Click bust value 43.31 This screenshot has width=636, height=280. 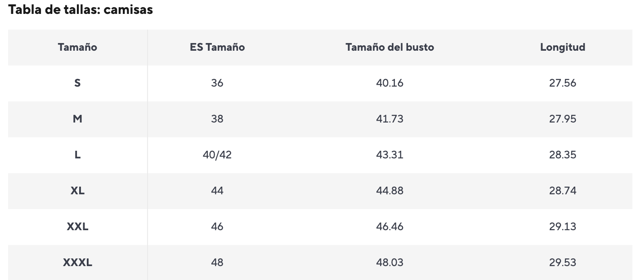pos(390,155)
